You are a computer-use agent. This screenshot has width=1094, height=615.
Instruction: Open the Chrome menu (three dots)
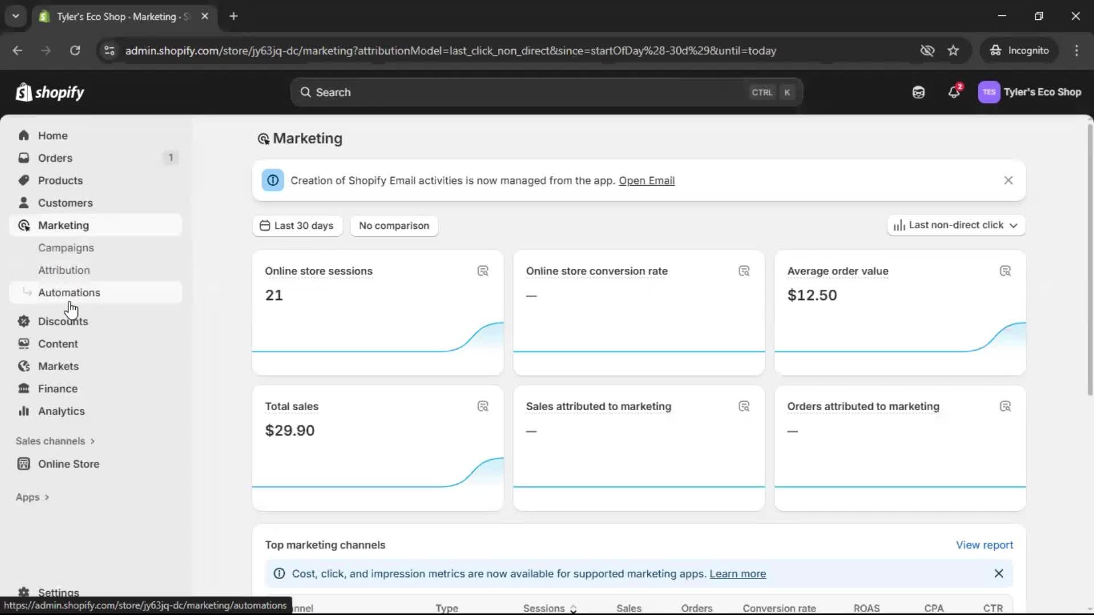[1076, 51]
